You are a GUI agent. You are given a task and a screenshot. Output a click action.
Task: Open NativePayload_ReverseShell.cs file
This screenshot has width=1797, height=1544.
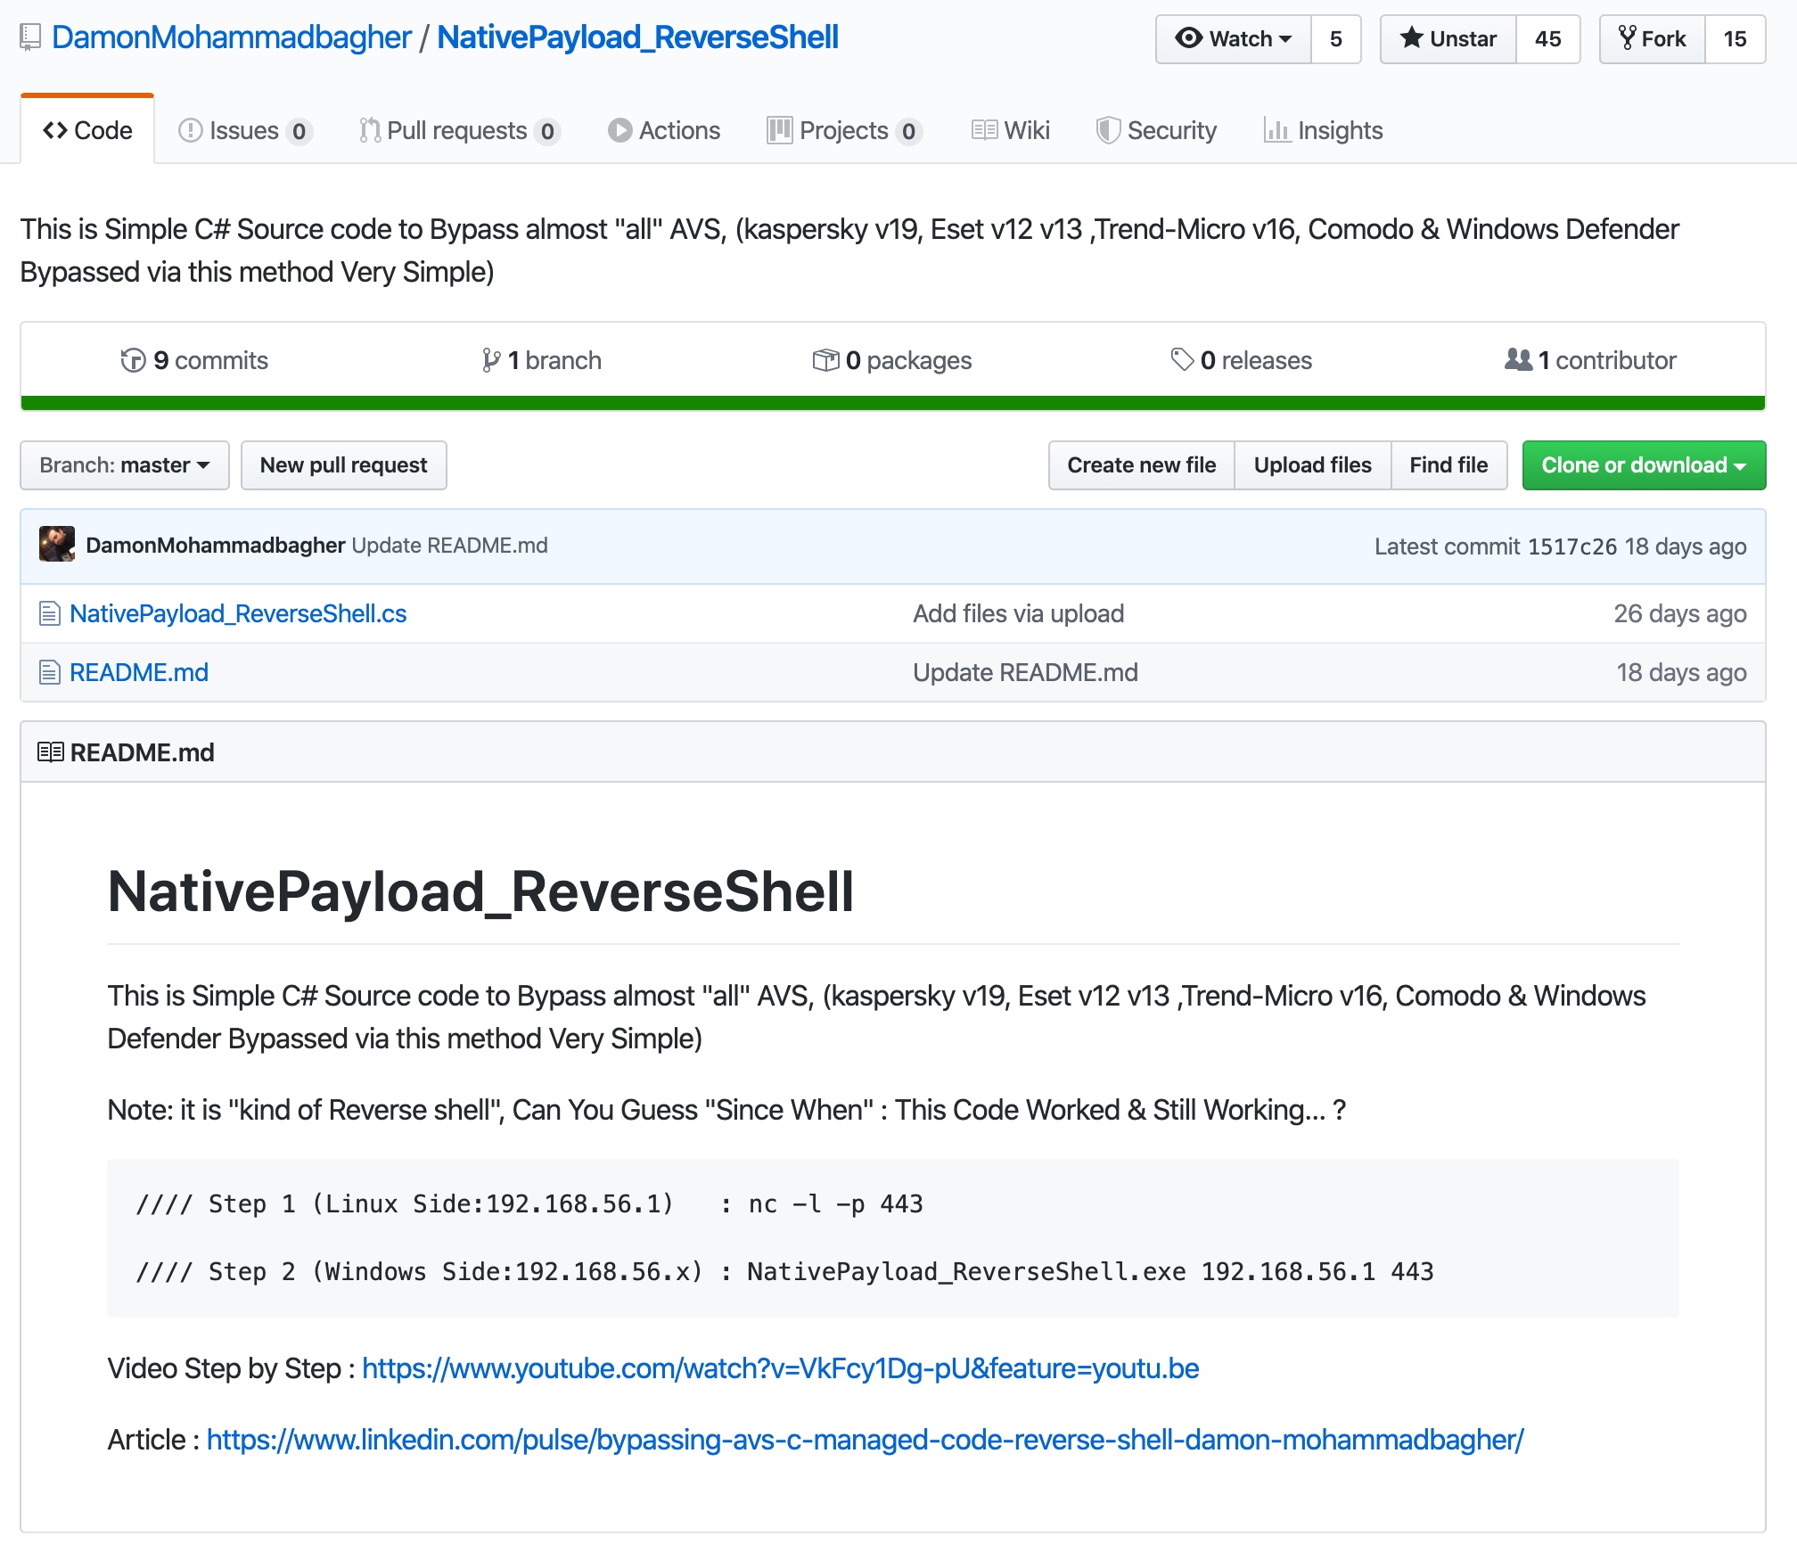tap(238, 613)
